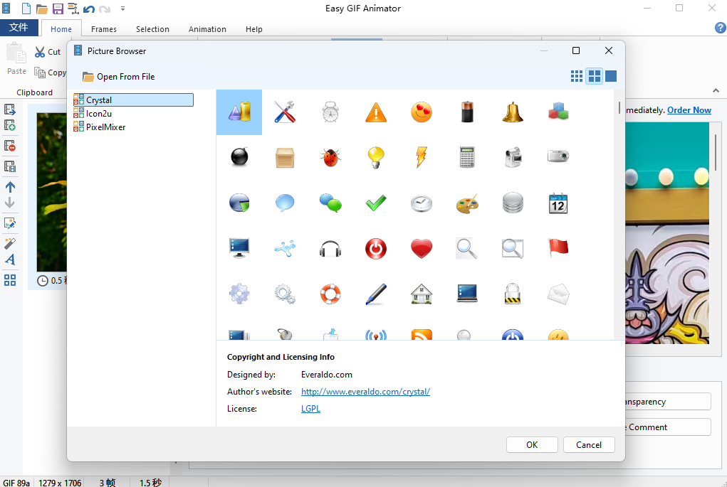Click the Delete Frame tool icon
The image size is (727, 487).
point(10,146)
